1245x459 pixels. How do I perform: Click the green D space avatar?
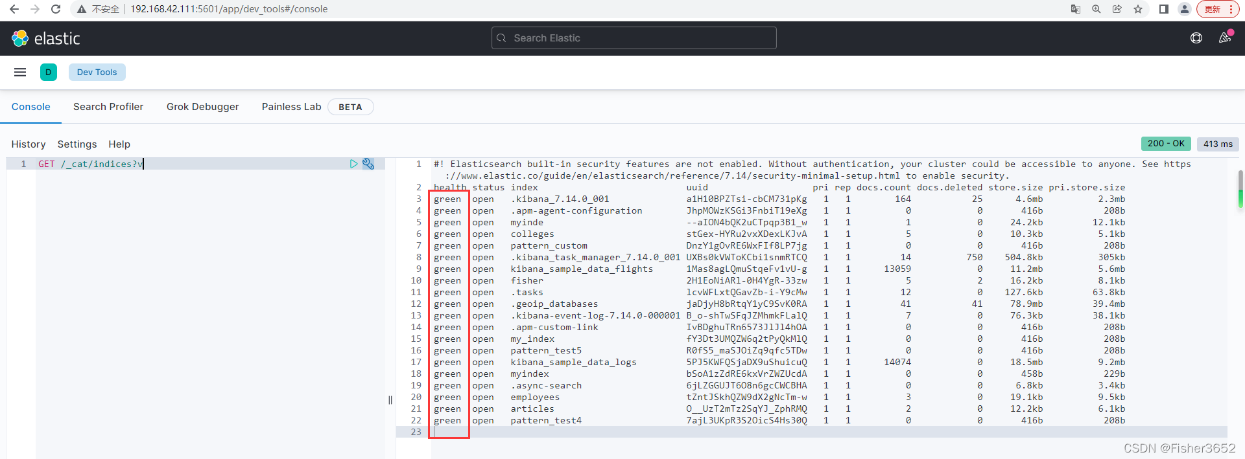49,72
